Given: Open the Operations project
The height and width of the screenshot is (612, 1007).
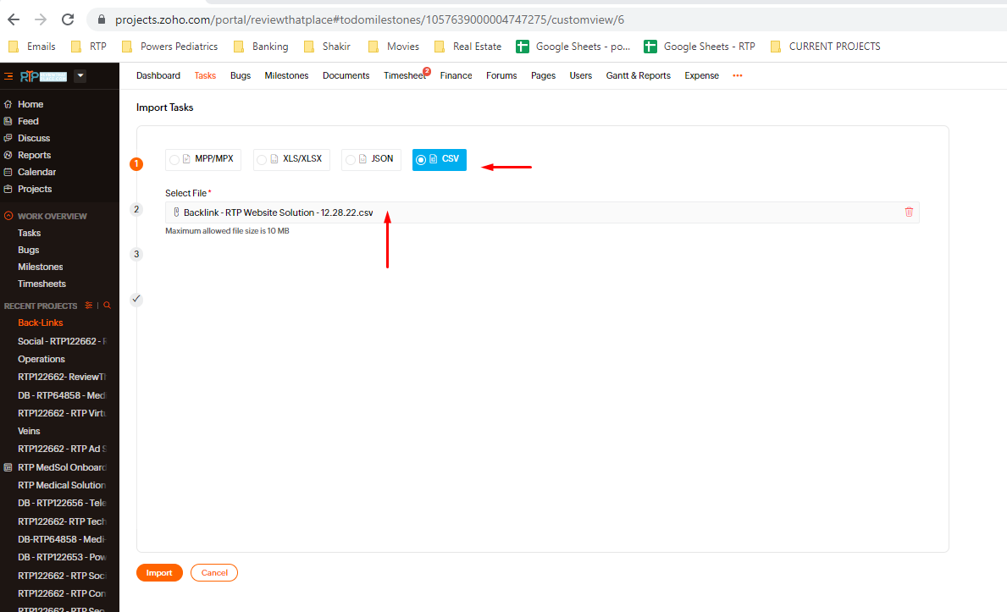Looking at the screenshot, I should tap(41, 359).
